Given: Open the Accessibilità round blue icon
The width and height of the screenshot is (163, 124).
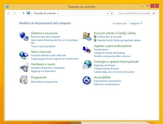Looking at the screenshot, I should click(x=87, y=80).
